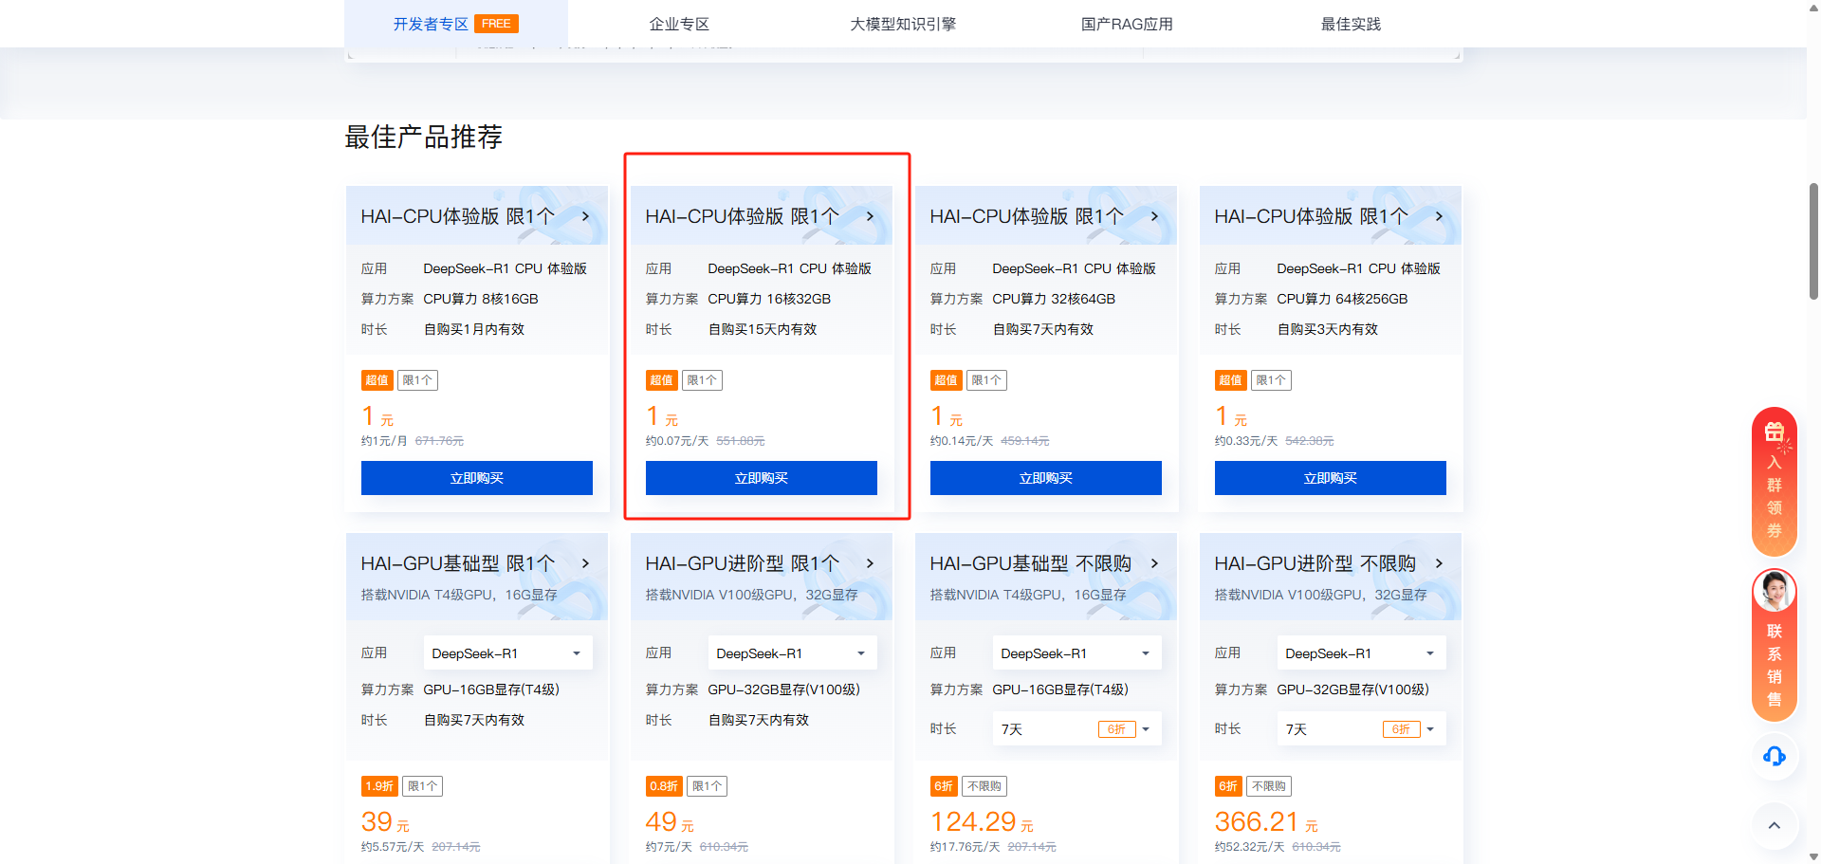Switch to 大模型知识引擎 tab
This screenshot has height=864, width=1821.
pos(903,24)
